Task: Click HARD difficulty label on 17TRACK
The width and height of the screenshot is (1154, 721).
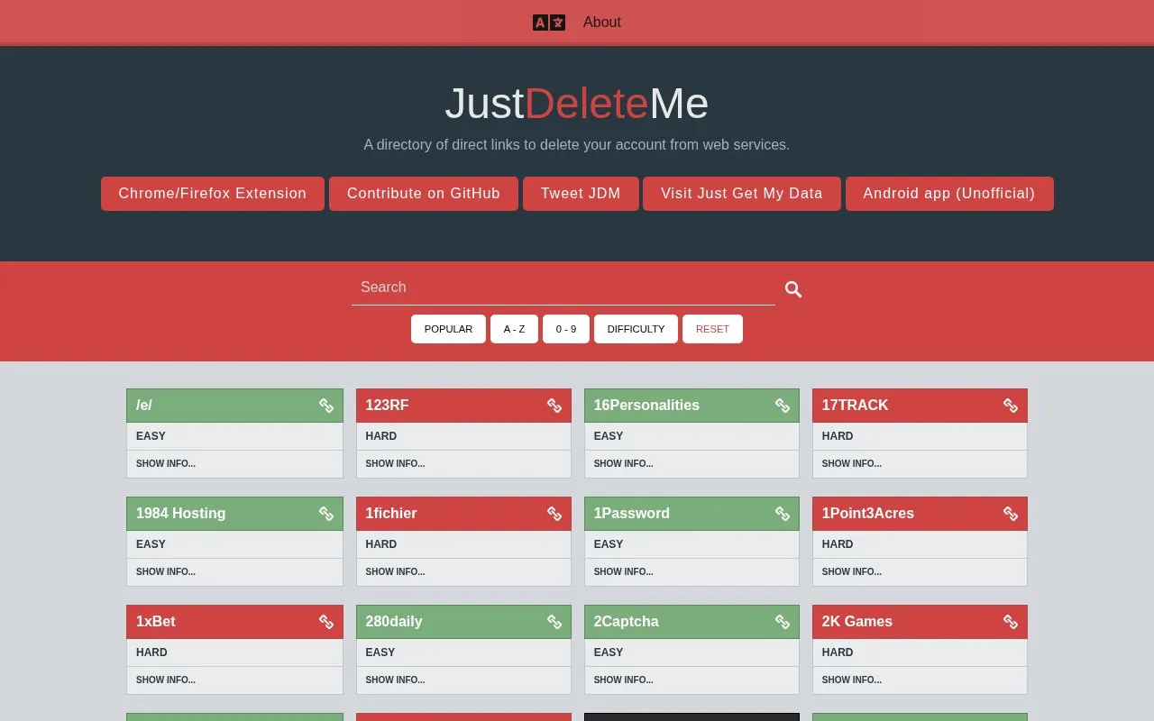Action: [x=838, y=436]
